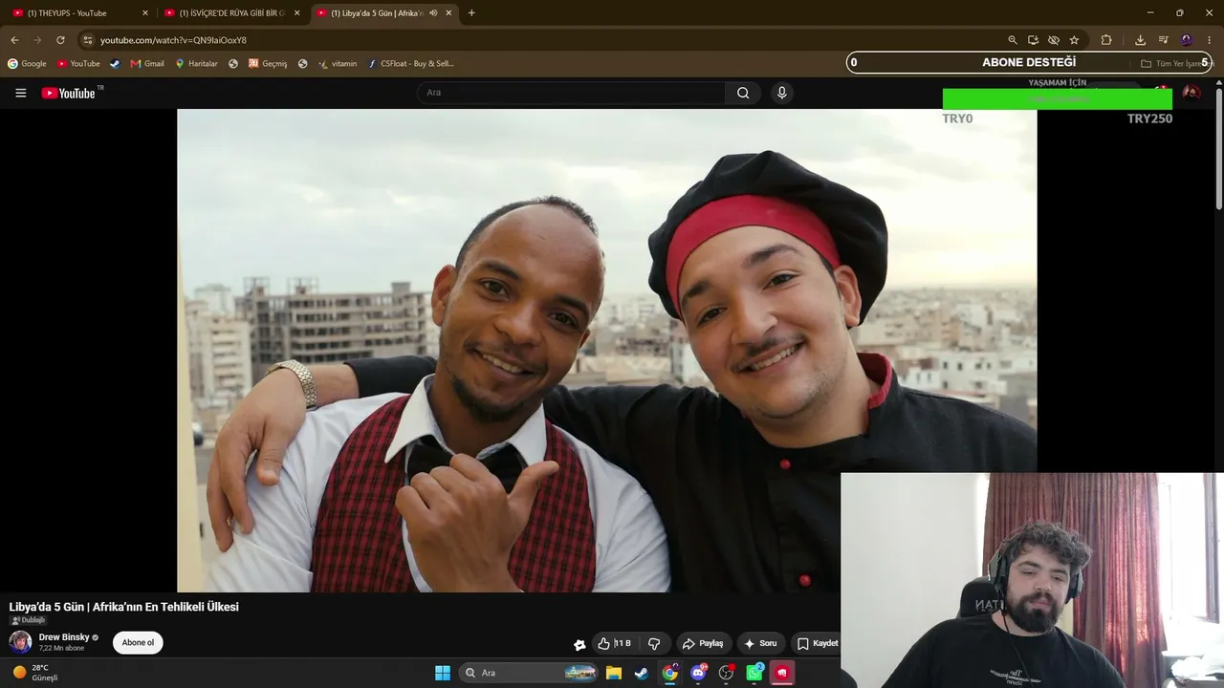Click the install app icon in address bar

(1033, 40)
